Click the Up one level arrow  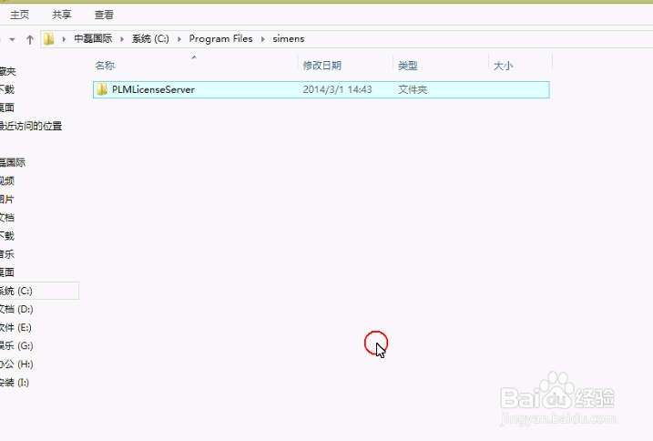29,39
